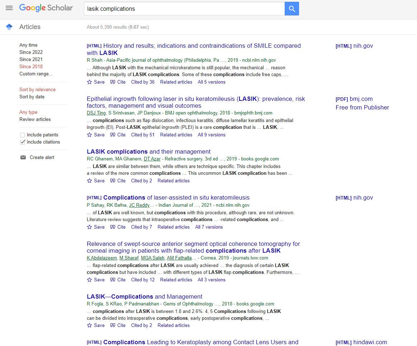The height and width of the screenshot is (346, 417).
Task: Click the Create alert envelope icon
Action: click(x=23, y=157)
